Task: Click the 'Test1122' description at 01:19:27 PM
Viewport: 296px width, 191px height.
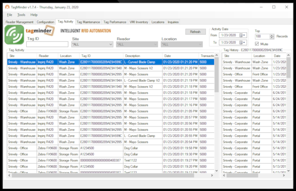Action: click(143, 160)
